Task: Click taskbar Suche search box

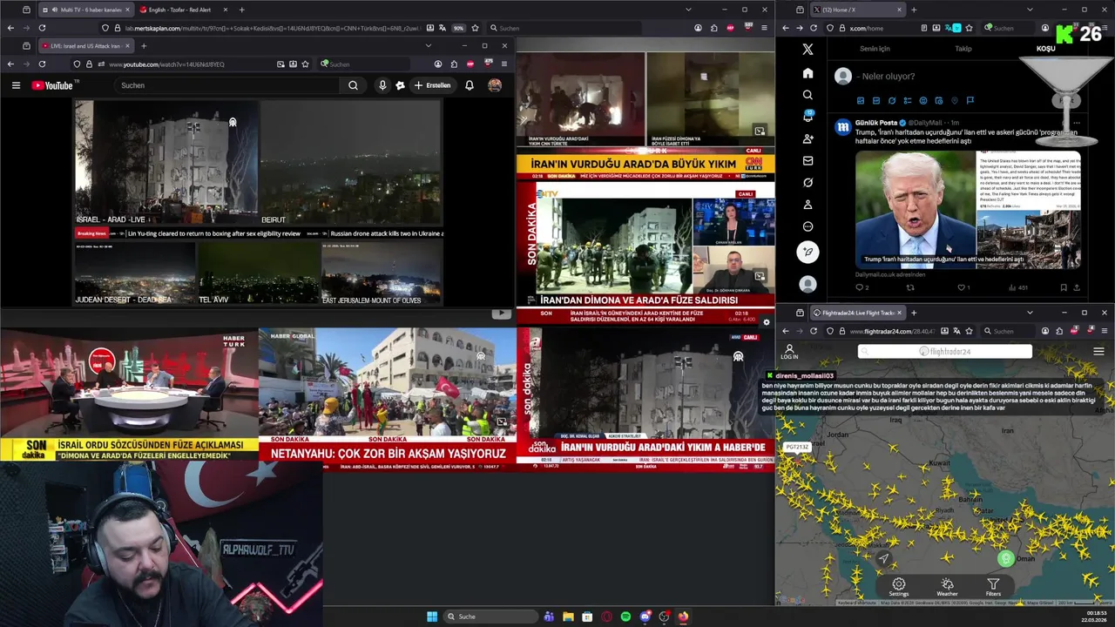Action: (491, 617)
